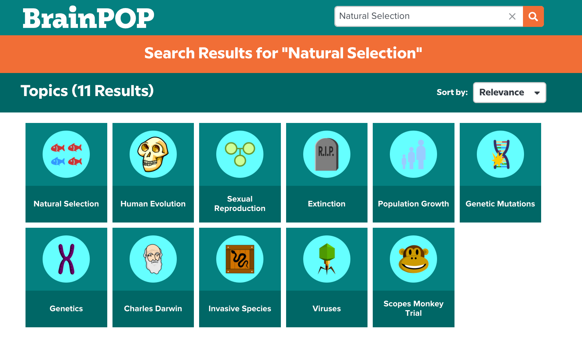Open the Natural Selection topic title
582x350 pixels.
pos(66,204)
